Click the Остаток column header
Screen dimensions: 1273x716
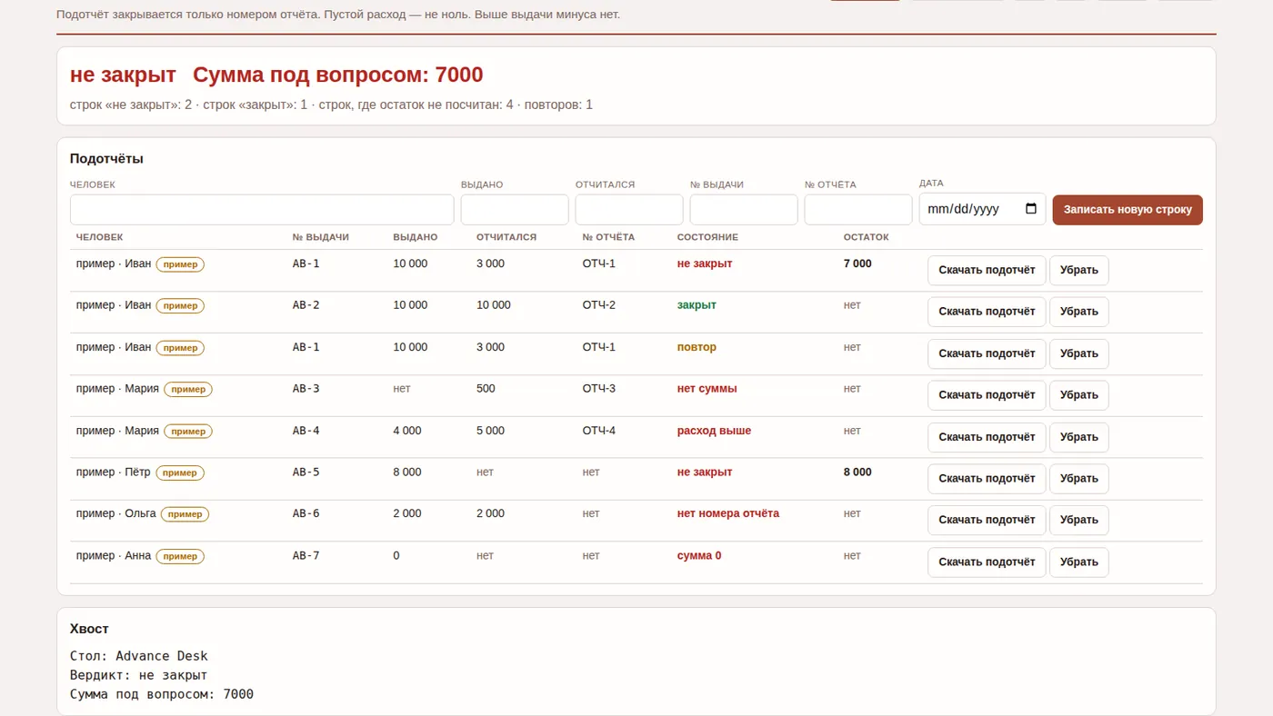coord(866,237)
